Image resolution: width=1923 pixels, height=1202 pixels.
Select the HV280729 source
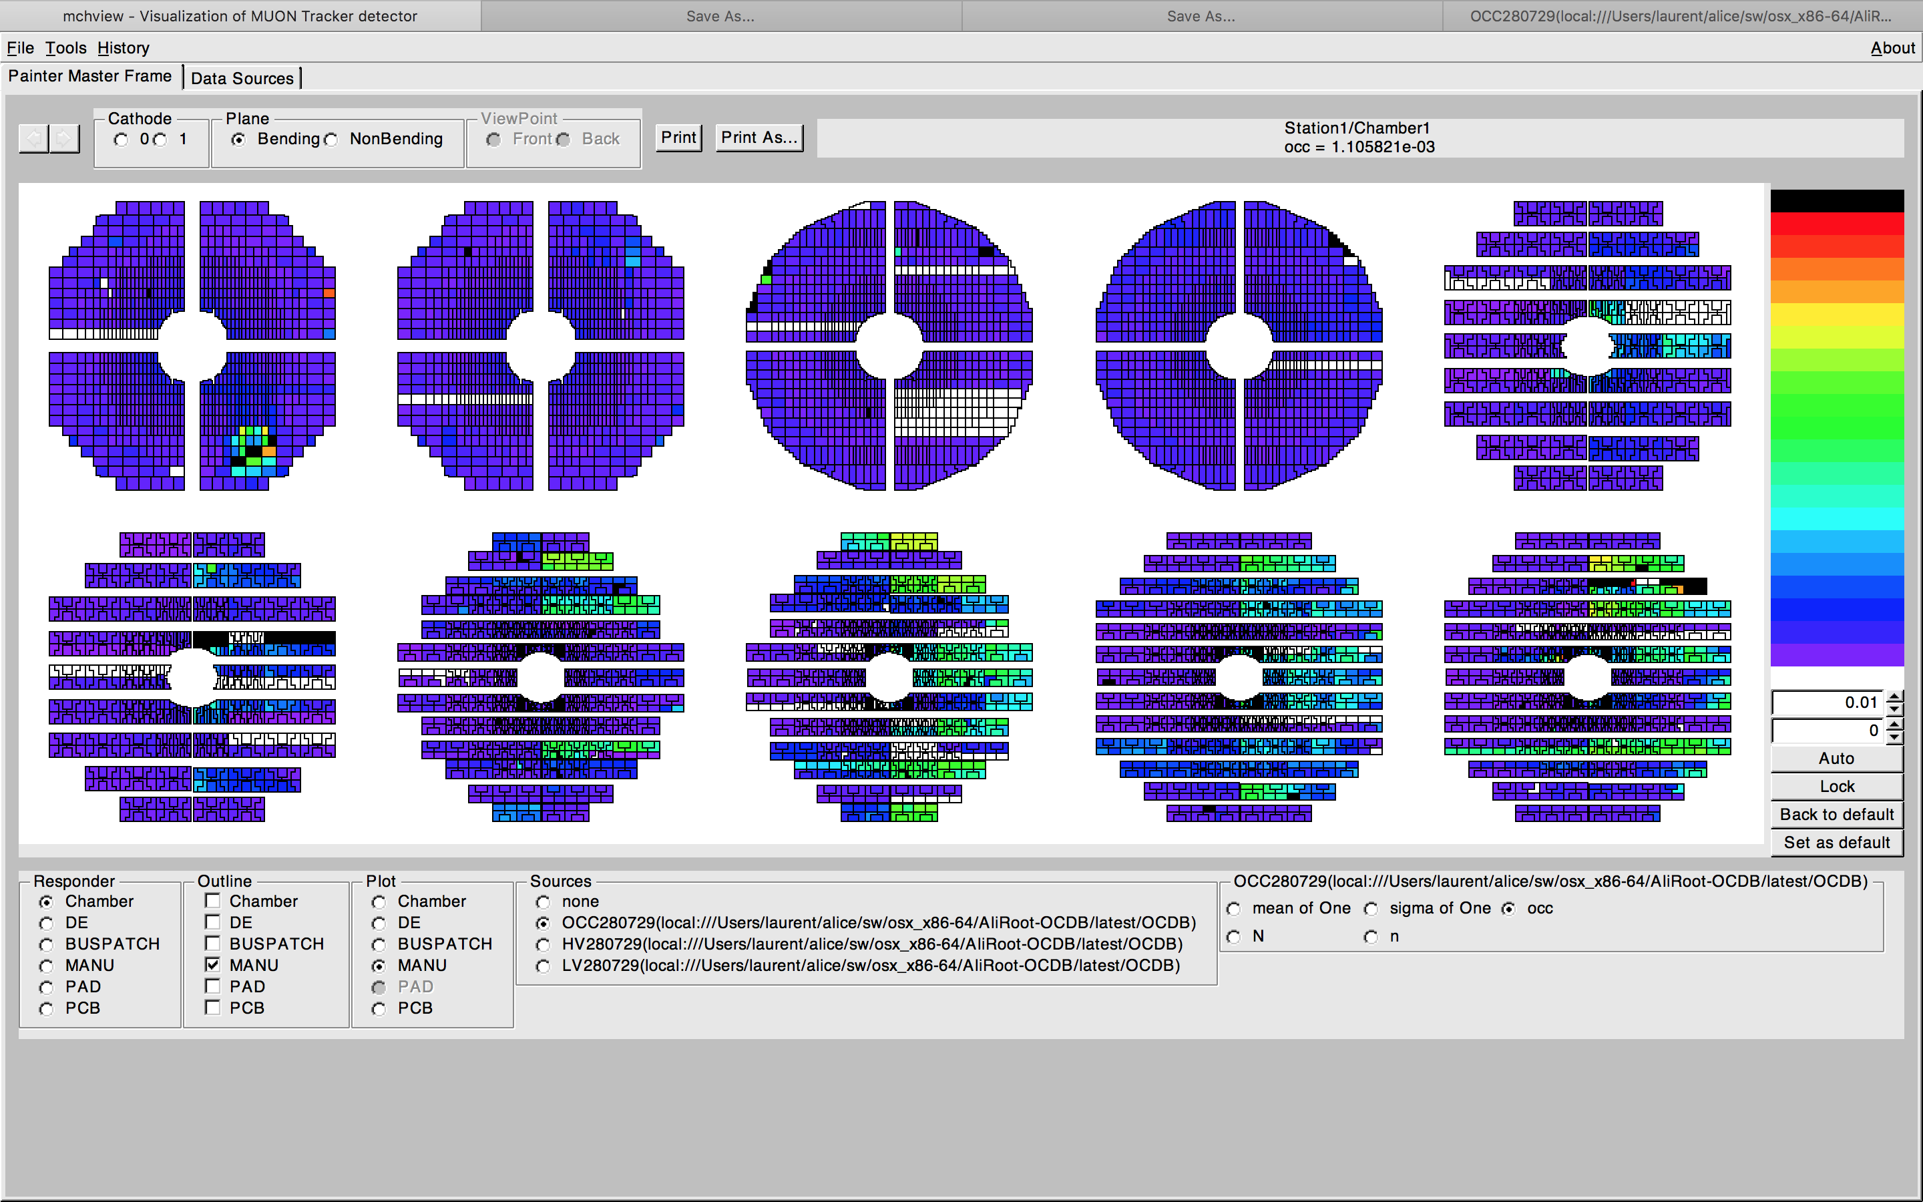coord(543,944)
